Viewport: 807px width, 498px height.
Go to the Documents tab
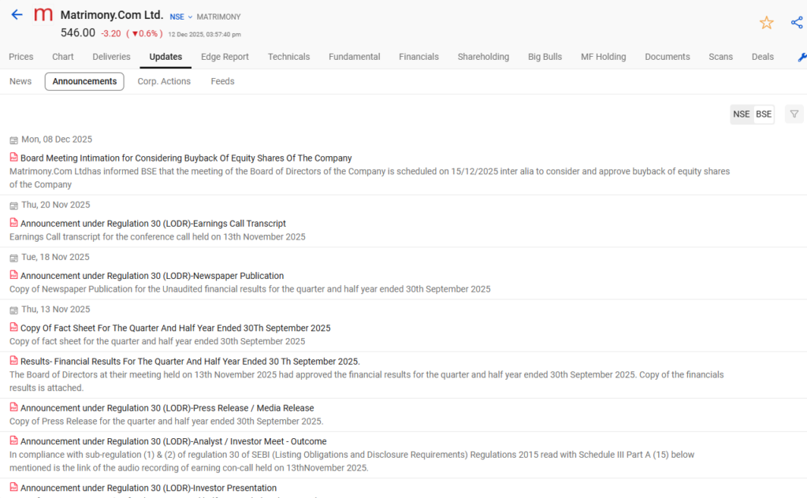tap(668, 57)
